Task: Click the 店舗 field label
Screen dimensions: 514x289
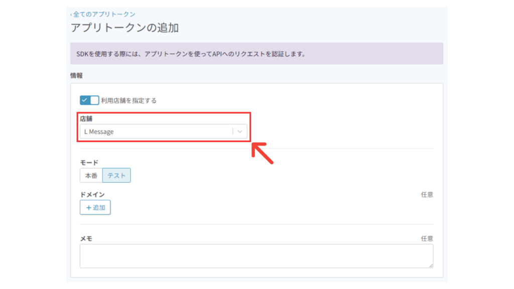Action: 86,118
